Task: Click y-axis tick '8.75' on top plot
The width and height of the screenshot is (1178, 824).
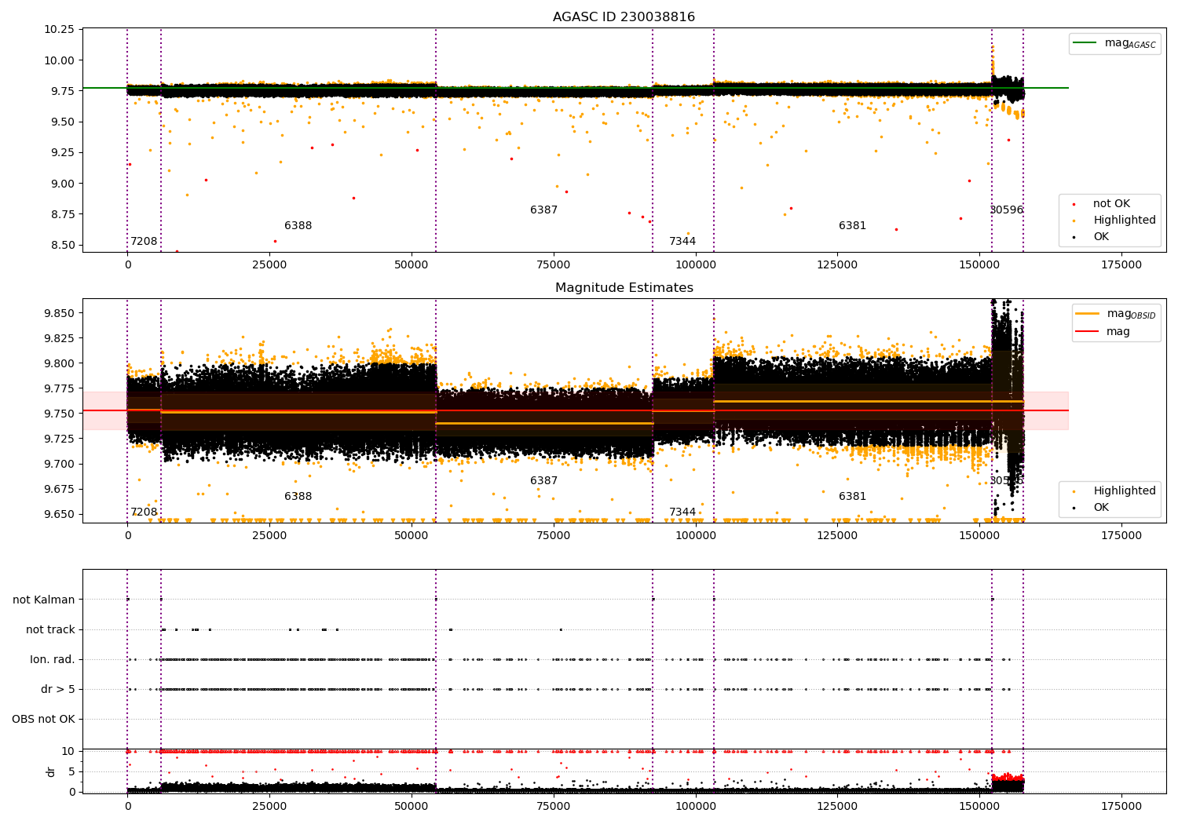Action: [62, 214]
